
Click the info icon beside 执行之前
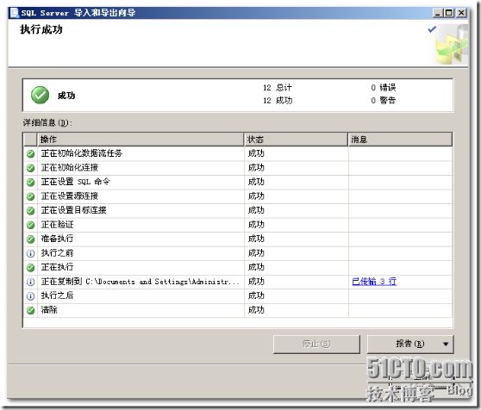pos(30,253)
